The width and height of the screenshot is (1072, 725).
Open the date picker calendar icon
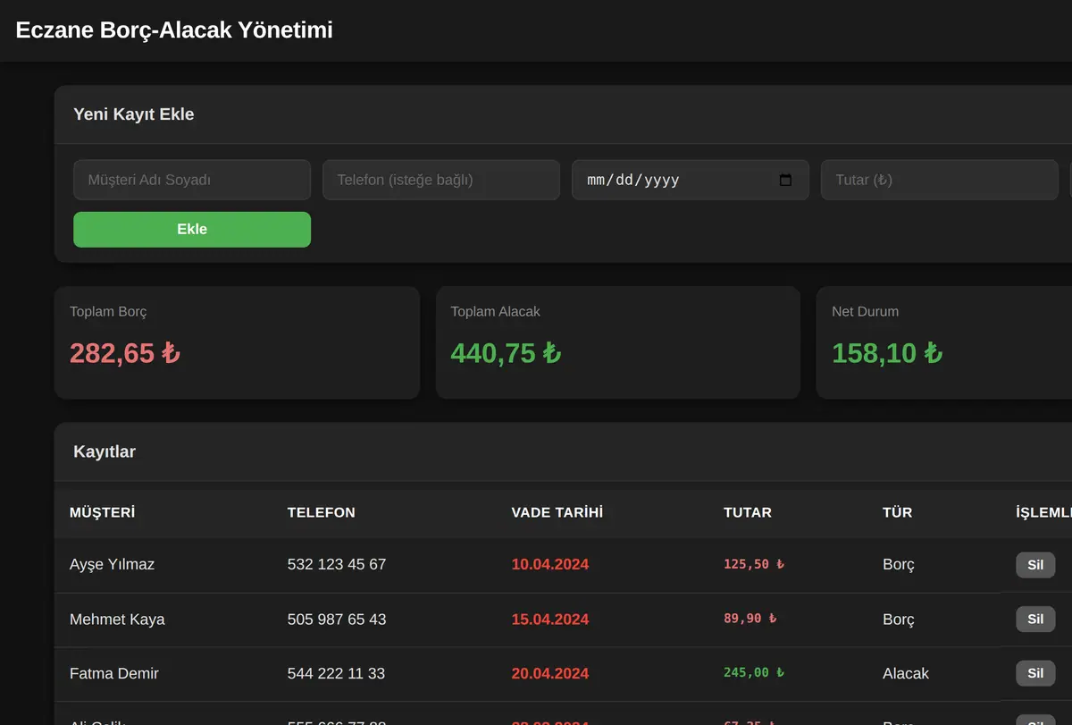point(785,180)
